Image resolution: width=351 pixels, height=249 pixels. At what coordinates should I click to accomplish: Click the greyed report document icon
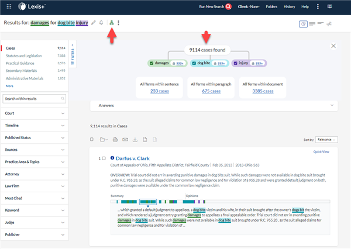point(154,139)
